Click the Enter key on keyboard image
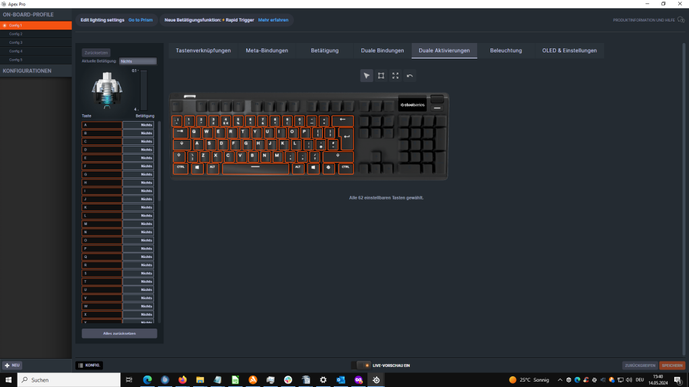The width and height of the screenshot is (689, 387). pyautogui.click(x=347, y=138)
